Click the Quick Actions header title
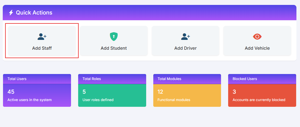 click(x=34, y=13)
